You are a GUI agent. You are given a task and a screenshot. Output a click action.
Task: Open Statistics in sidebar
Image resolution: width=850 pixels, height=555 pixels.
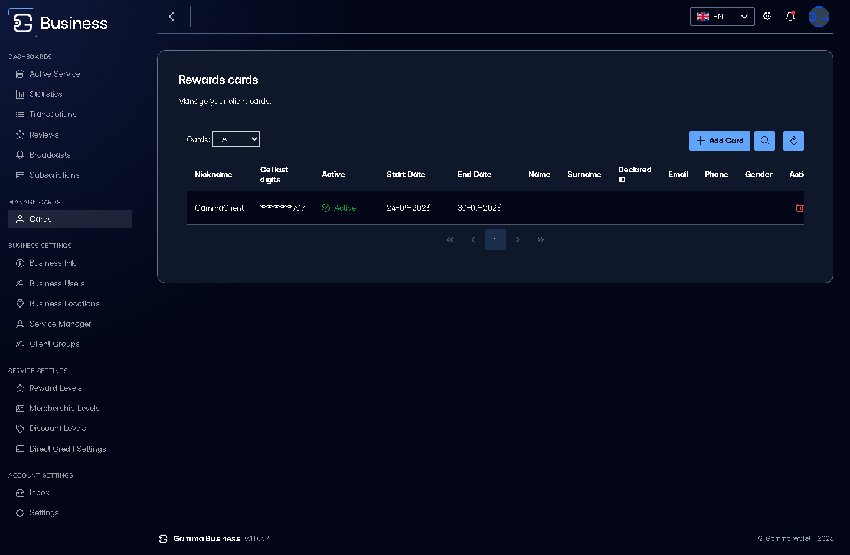(x=70, y=94)
